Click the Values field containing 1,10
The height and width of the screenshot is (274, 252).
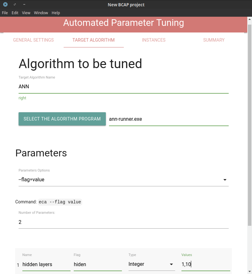[x=206, y=264]
